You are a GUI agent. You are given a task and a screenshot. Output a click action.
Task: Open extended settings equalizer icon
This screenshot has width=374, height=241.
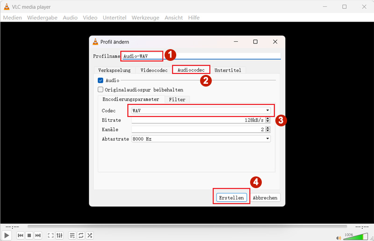(59, 235)
